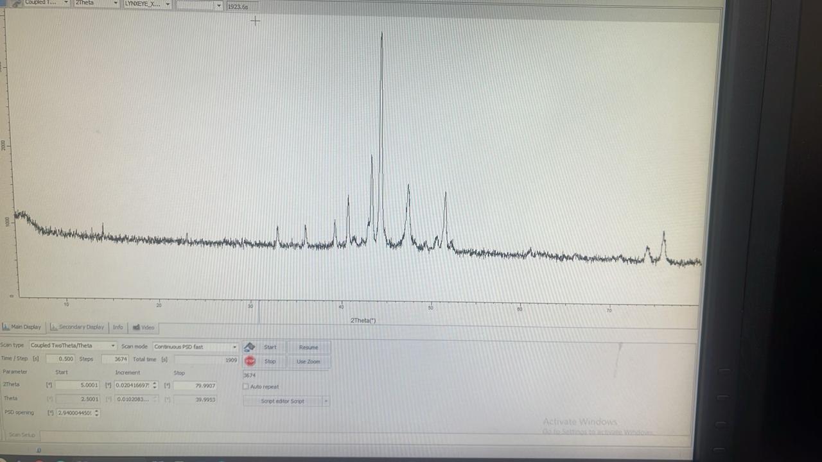Select the Scan Setup tab
The width and height of the screenshot is (822, 462).
[22, 435]
